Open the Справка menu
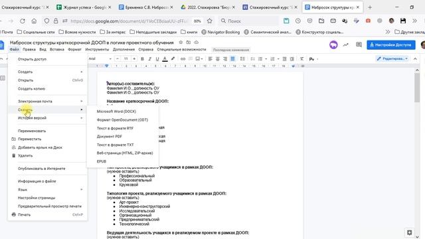Screen dimensions: 425x239 coord(146,50)
